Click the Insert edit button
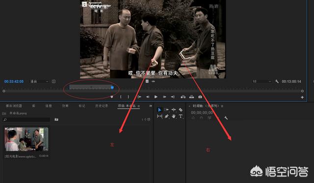This screenshot has width=314, height=183. (x=183, y=97)
